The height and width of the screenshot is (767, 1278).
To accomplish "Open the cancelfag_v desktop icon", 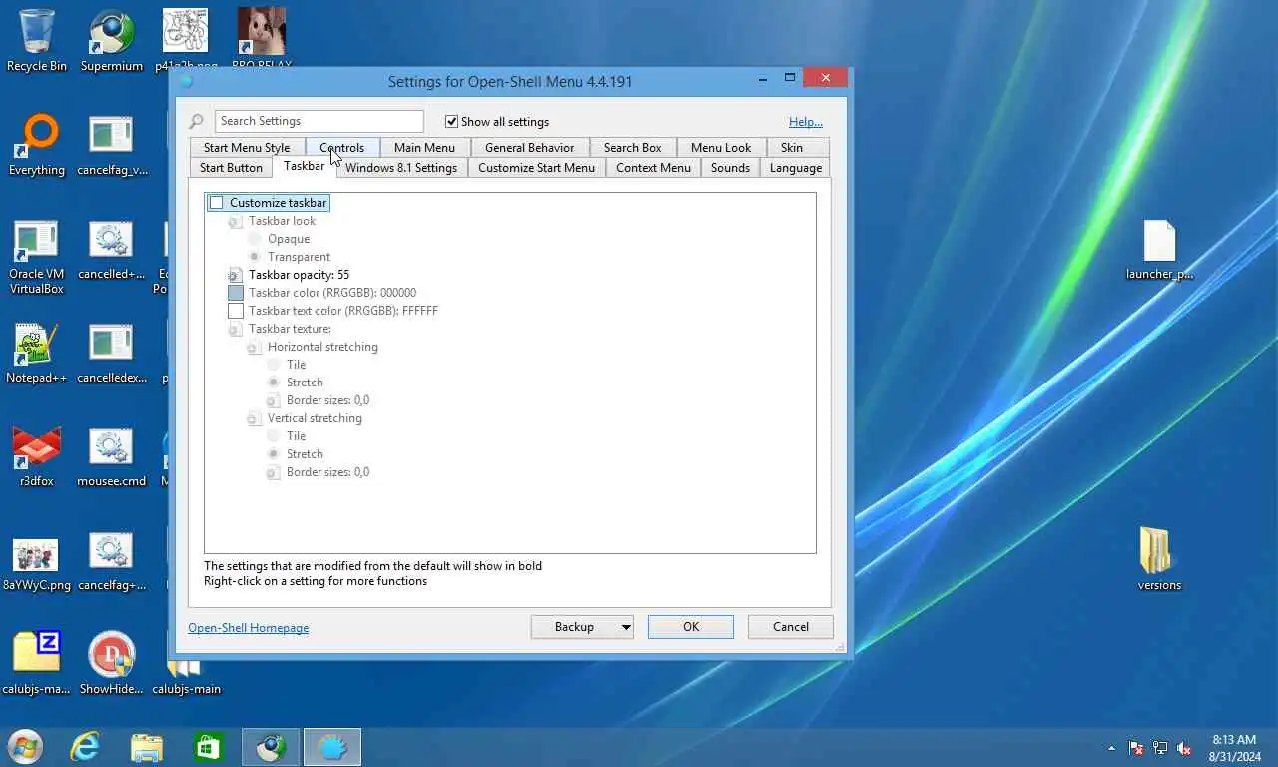I will pos(111,145).
